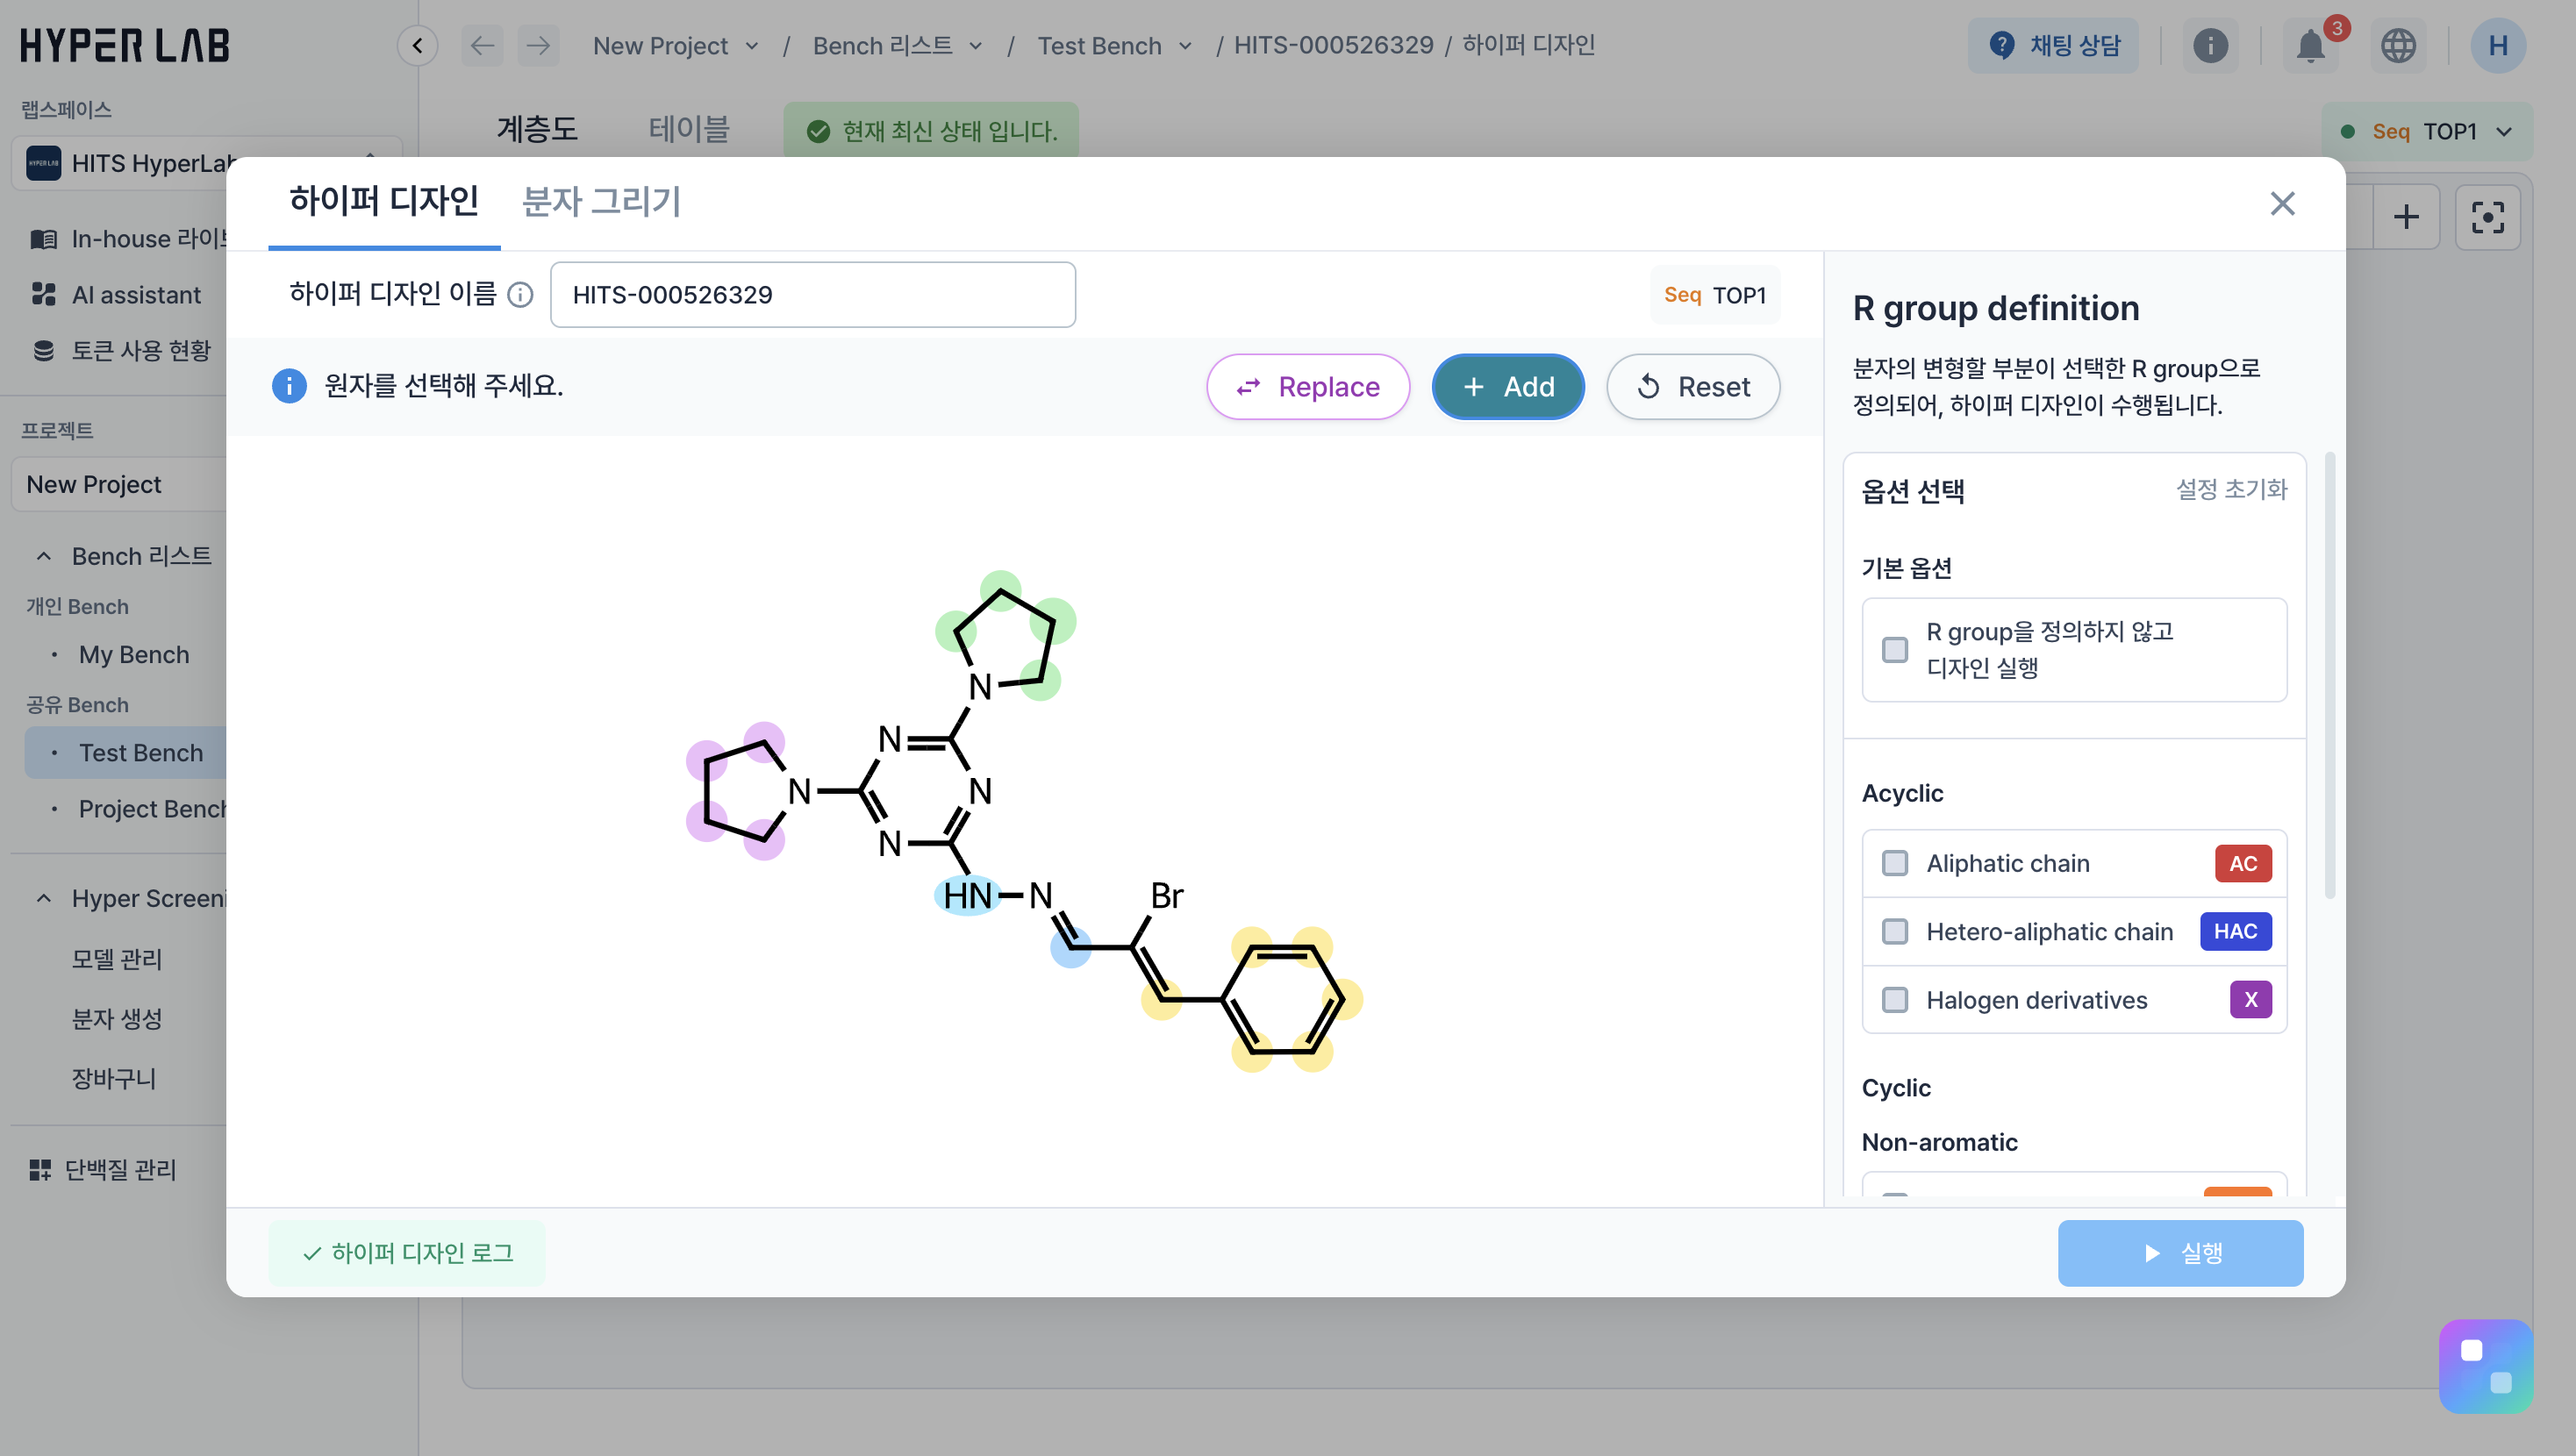Enable the Aliphatic chain checkbox
This screenshot has height=1456, width=2576.
click(1894, 863)
